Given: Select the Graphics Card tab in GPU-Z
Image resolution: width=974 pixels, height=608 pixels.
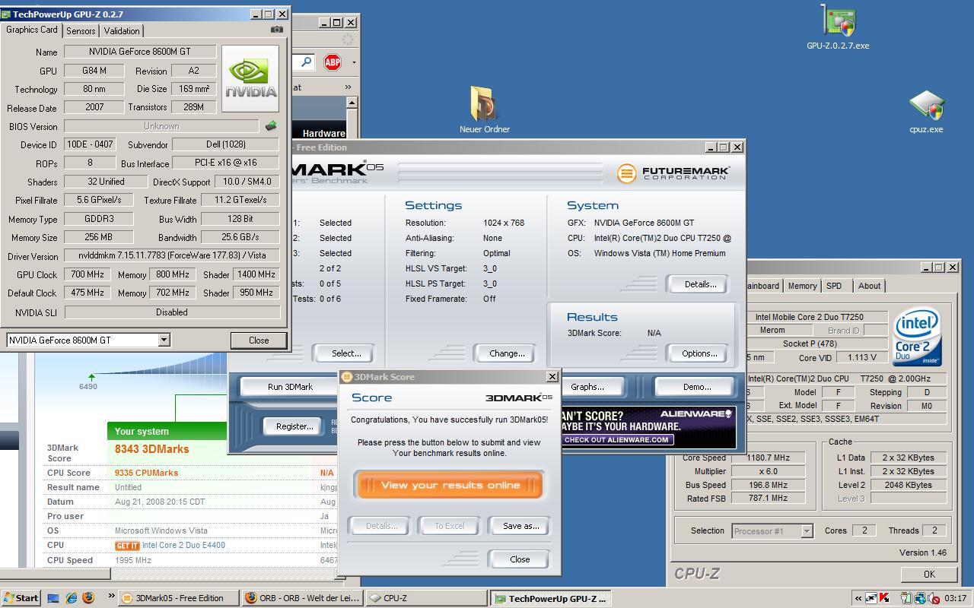Looking at the screenshot, I should pos(31,30).
